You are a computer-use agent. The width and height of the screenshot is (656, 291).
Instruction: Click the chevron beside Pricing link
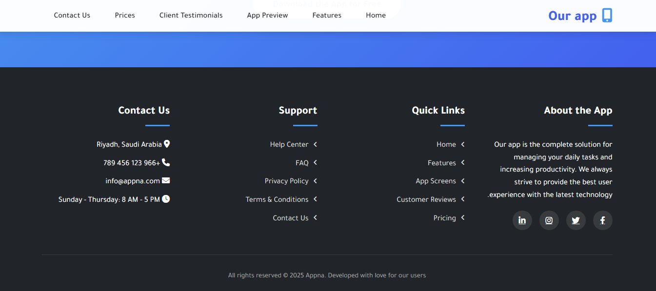(x=463, y=218)
